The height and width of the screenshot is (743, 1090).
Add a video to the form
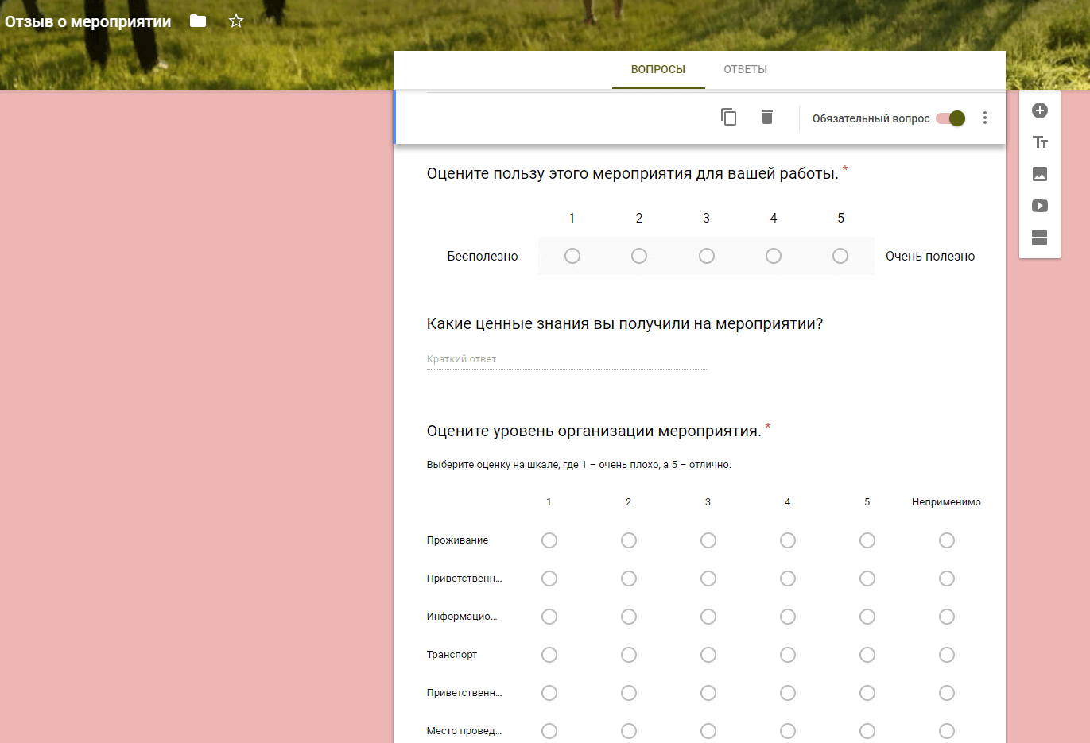(1039, 206)
